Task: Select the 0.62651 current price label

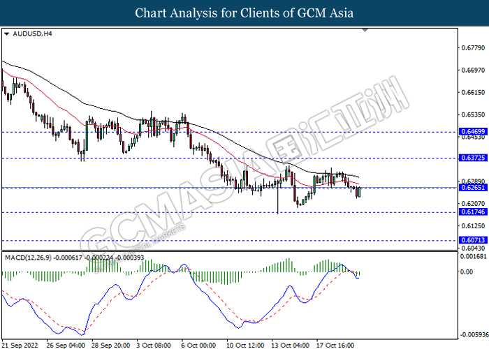Action: click(473, 188)
